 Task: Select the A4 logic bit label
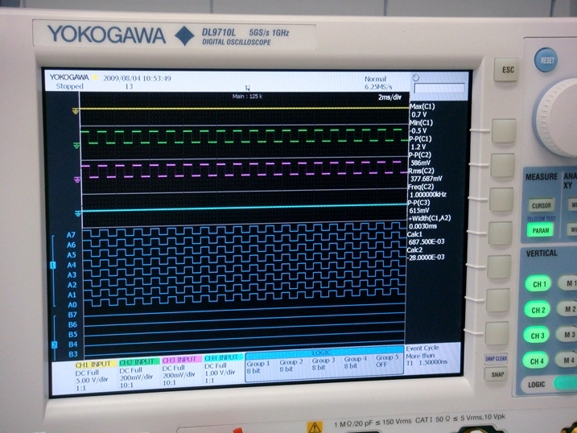point(72,265)
